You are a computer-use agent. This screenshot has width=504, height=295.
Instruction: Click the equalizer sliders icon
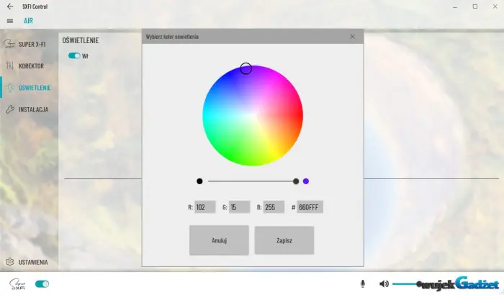pos(10,65)
